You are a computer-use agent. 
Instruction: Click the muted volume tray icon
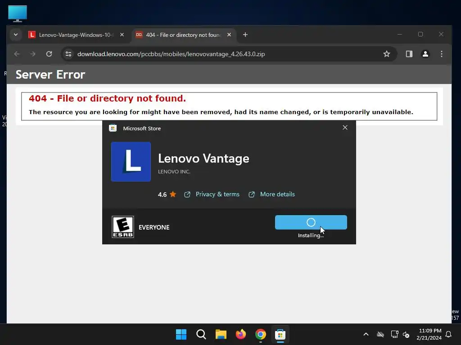tap(407, 334)
